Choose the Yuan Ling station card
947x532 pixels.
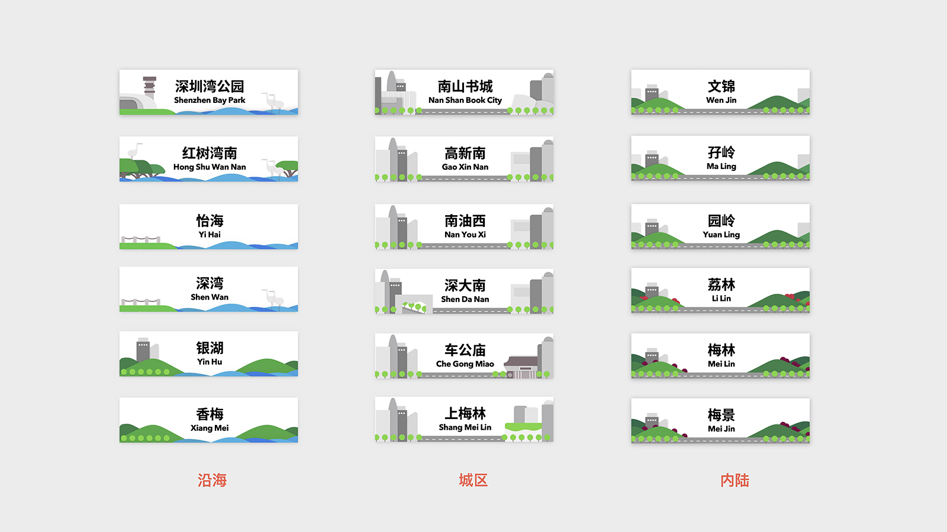point(720,226)
